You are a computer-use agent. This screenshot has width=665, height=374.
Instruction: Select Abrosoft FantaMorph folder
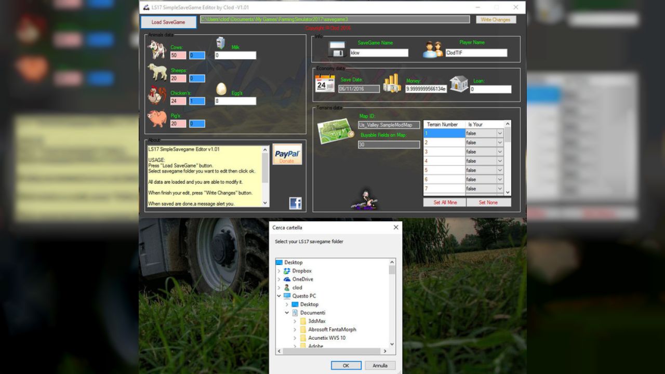click(x=332, y=329)
